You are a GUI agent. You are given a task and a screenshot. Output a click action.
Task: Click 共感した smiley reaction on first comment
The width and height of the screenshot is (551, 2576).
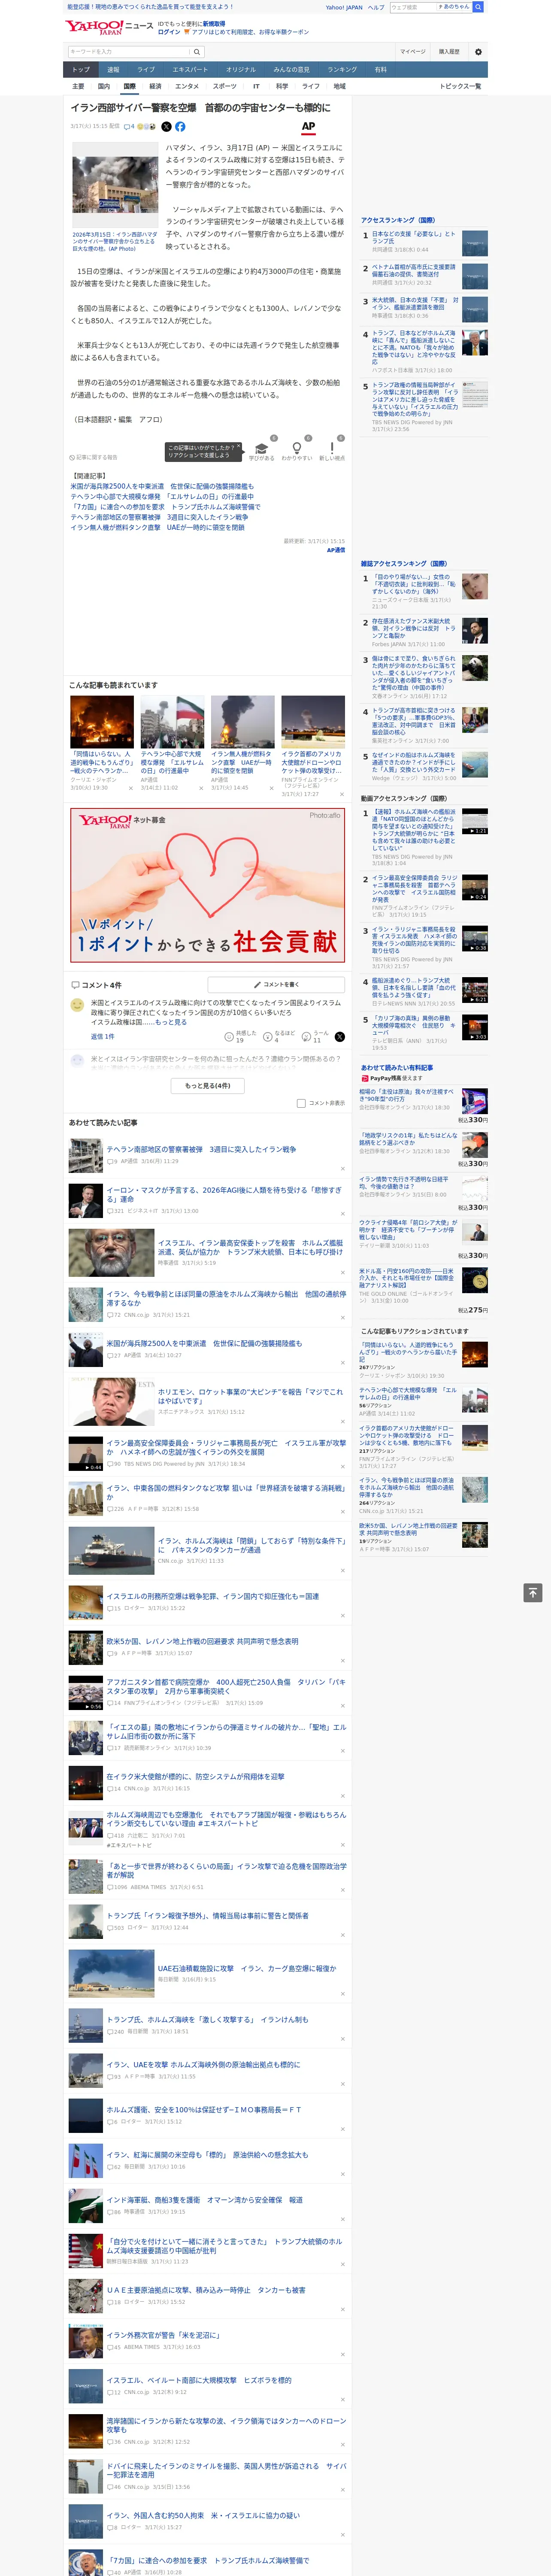click(x=229, y=1037)
